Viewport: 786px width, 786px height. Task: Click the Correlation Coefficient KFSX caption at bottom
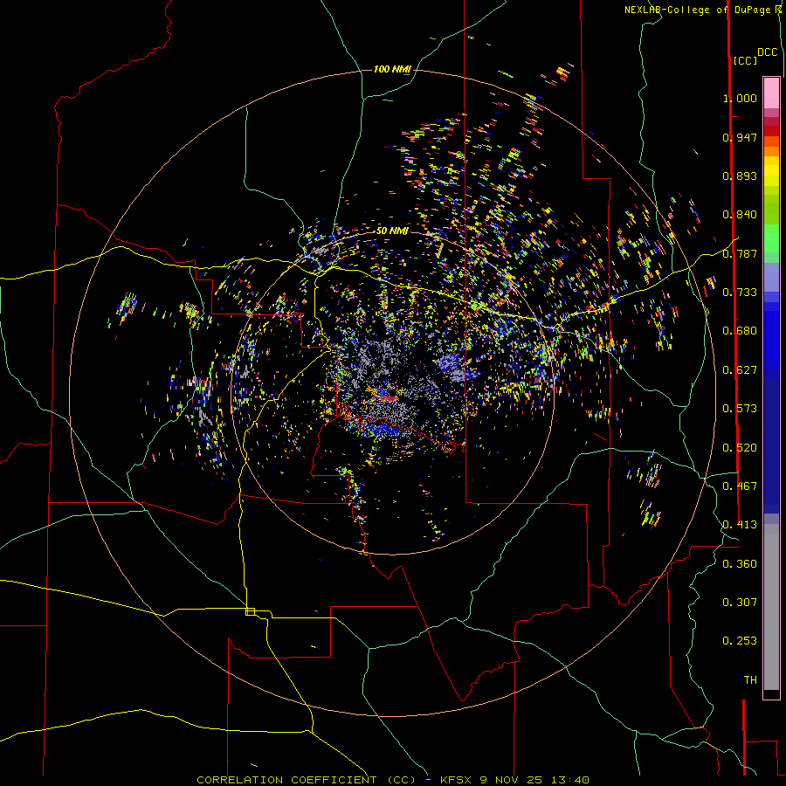pos(392,780)
